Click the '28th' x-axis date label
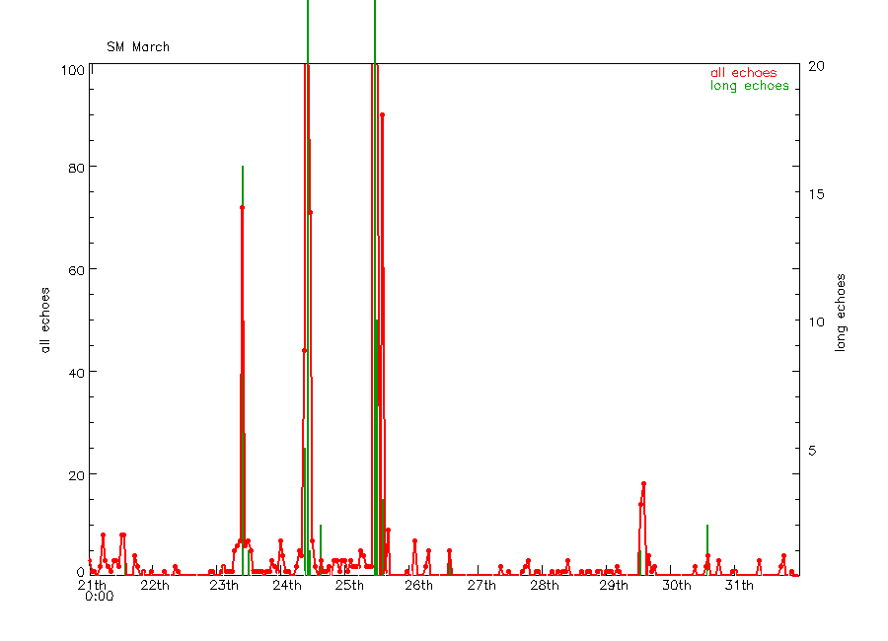888x641 pixels. [545, 585]
